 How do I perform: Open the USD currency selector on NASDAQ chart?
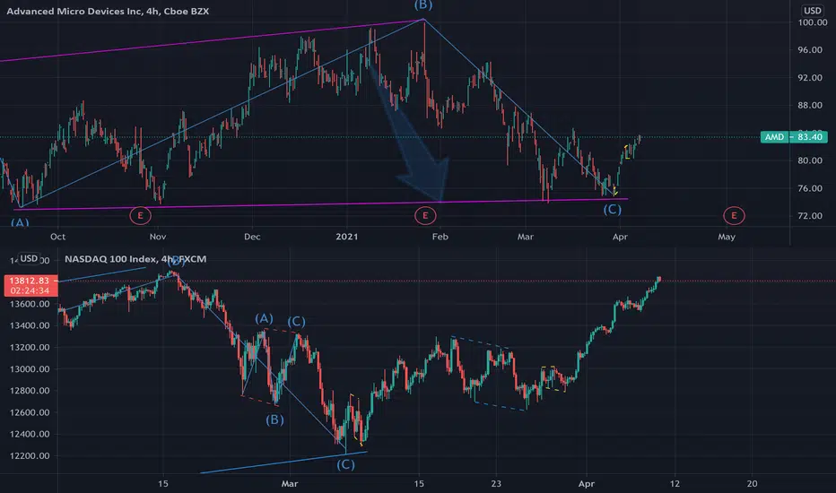click(29, 258)
